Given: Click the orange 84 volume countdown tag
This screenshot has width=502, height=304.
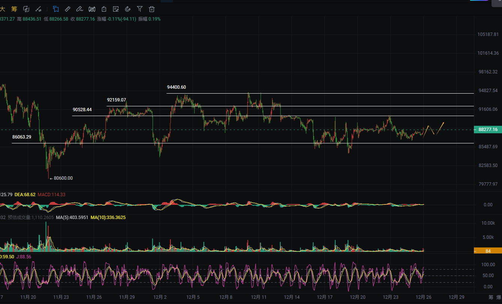Looking at the screenshot, I should [x=488, y=251].
